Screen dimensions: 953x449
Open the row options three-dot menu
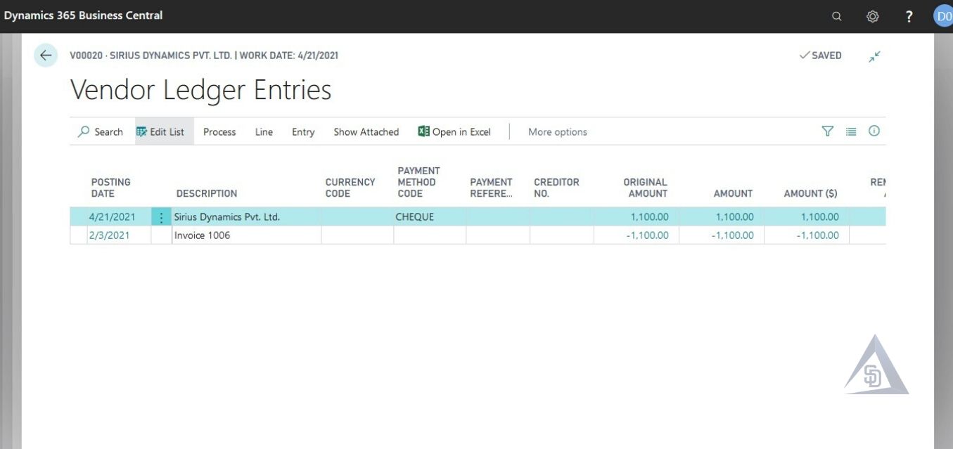161,216
